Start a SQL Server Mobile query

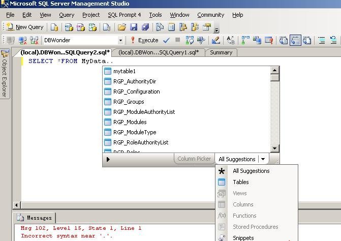(107, 27)
